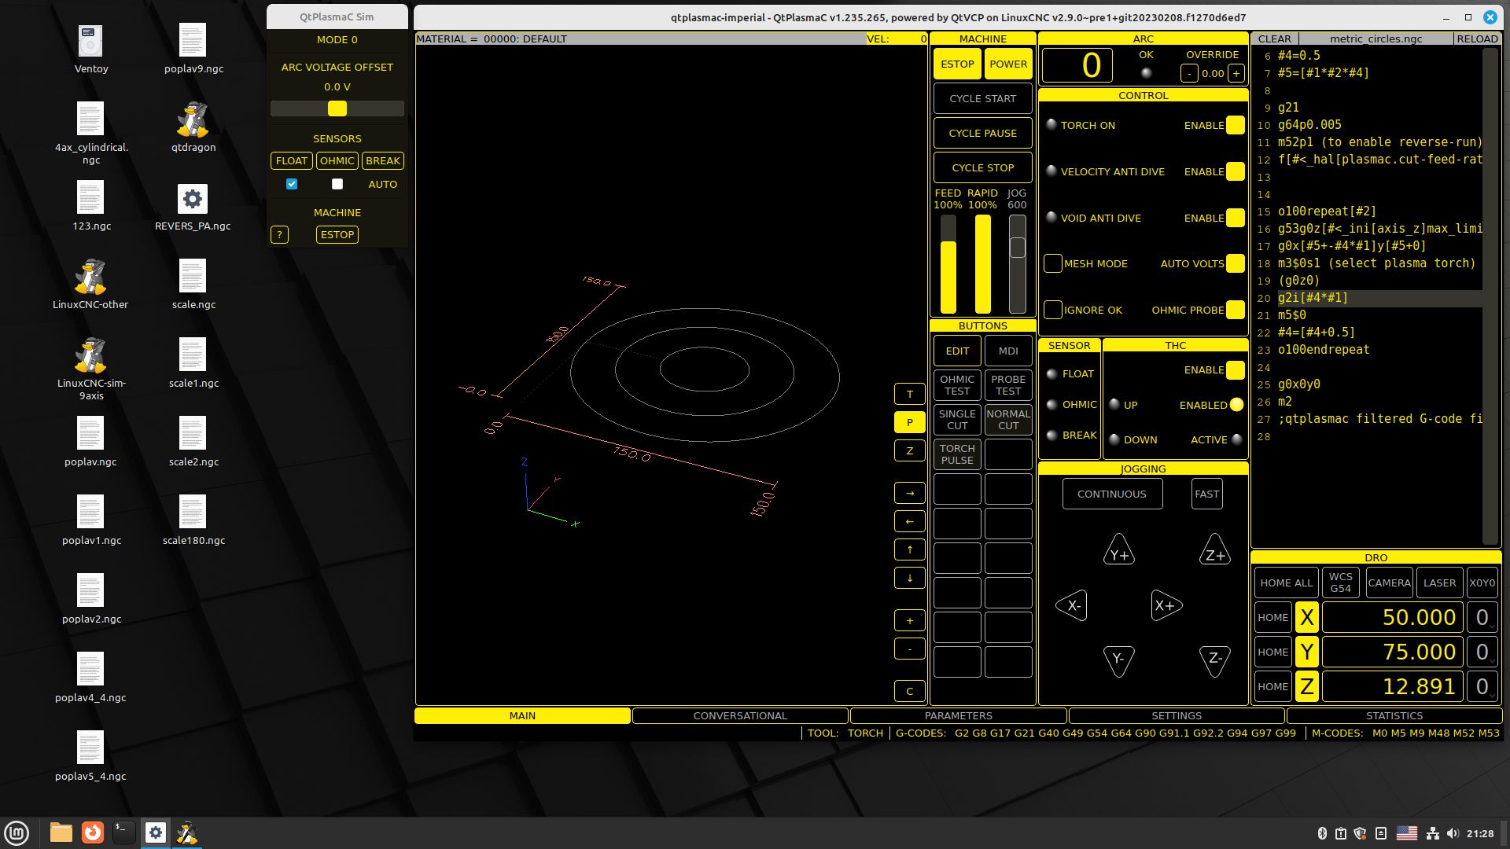This screenshot has width=1510, height=849.
Task: Adjust the Arc Voltage Offset slider
Action: pos(337,108)
